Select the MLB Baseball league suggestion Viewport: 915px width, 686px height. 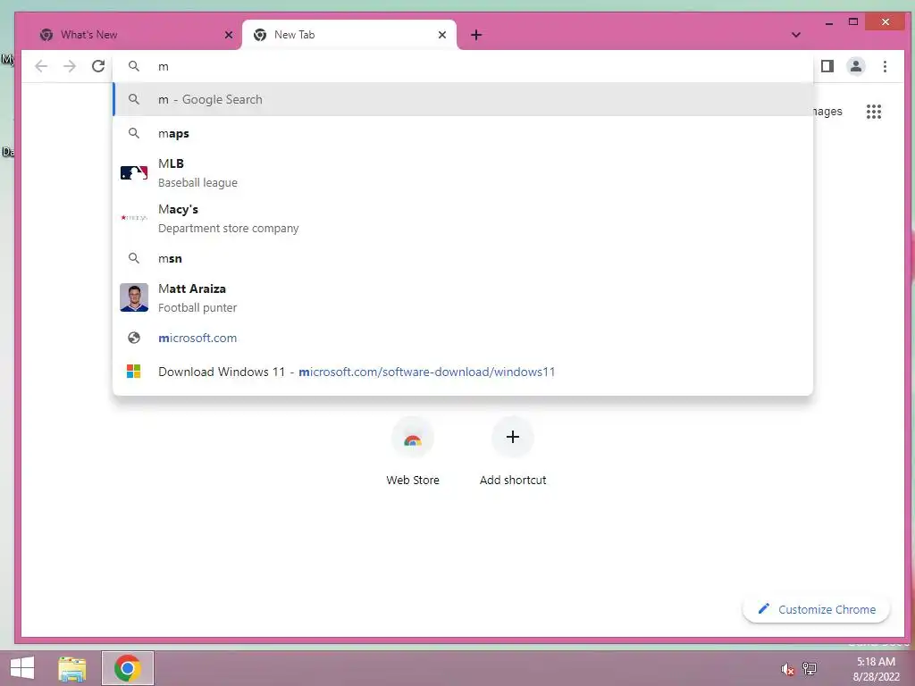(463, 172)
